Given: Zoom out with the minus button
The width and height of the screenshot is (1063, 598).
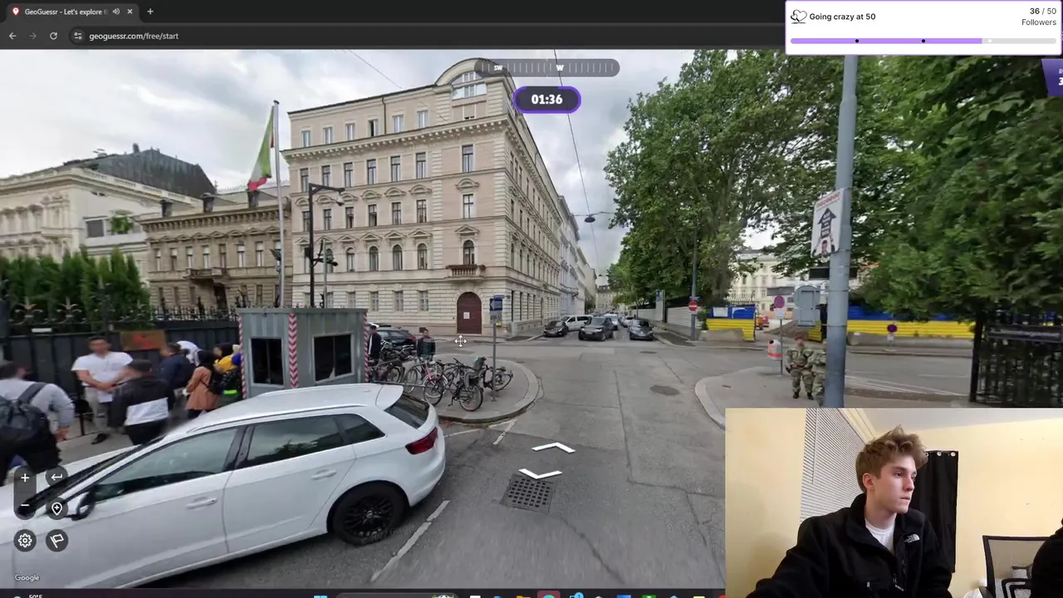Looking at the screenshot, I should coord(25,506).
